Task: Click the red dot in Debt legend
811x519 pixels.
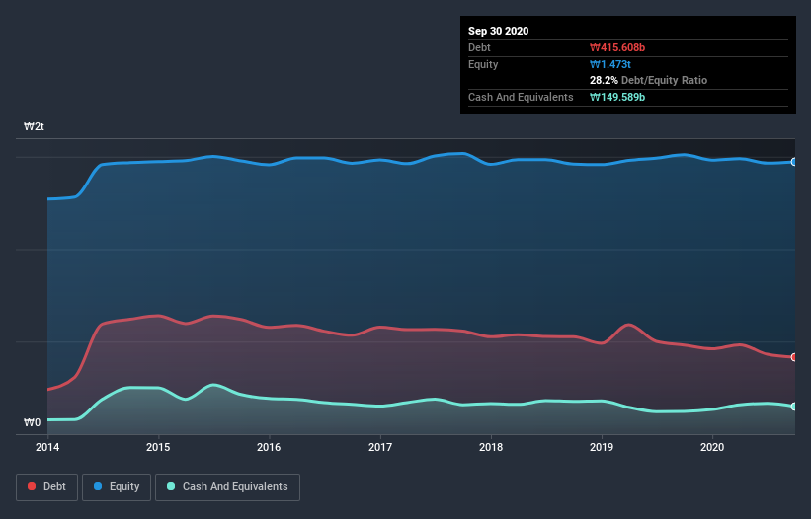Action: [32, 486]
